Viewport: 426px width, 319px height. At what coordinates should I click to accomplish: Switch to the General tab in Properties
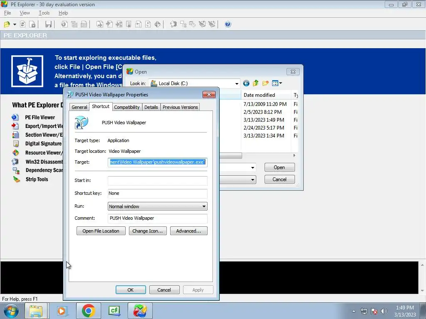pos(79,107)
